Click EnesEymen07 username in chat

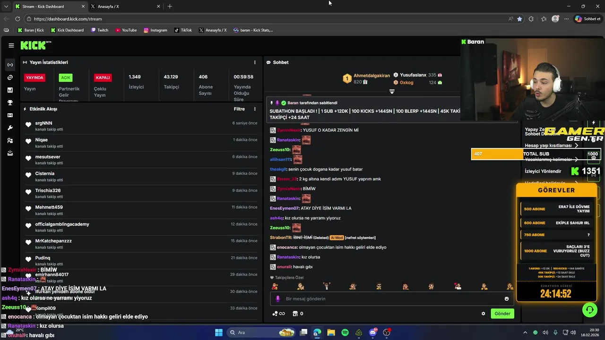click(x=285, y=208)
